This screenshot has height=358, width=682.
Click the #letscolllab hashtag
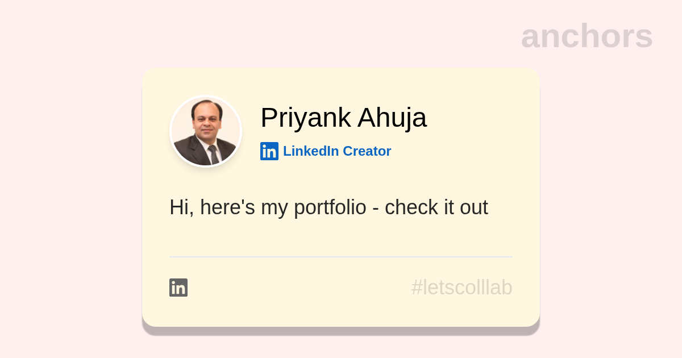[x=461, y=288]
